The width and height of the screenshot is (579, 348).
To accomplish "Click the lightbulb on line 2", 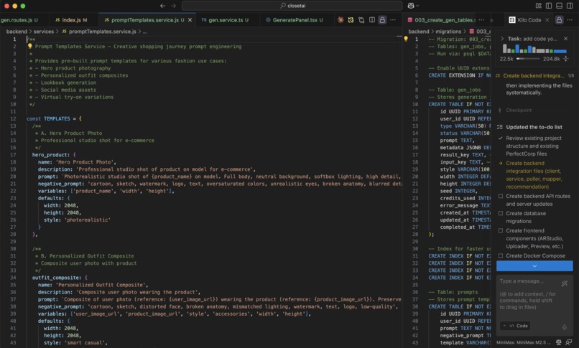I will point(30,47).
